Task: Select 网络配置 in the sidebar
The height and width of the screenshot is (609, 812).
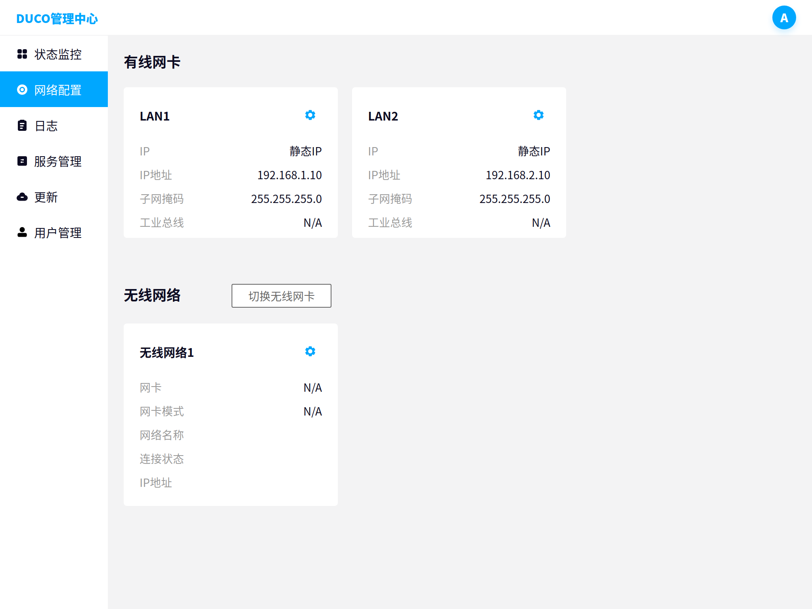Action: pyautogui.click(x=58, y=90)
